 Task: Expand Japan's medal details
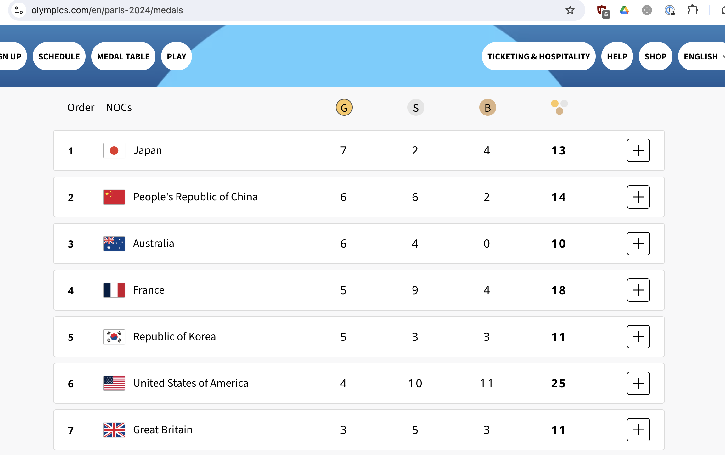coord(638,150)
